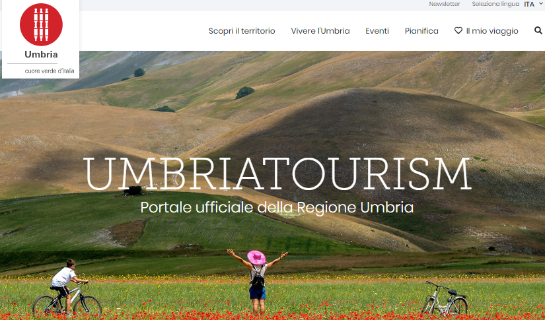Click the Seleziona lingua label
This screenshot has height=320, width=545.
click(495, 4)
